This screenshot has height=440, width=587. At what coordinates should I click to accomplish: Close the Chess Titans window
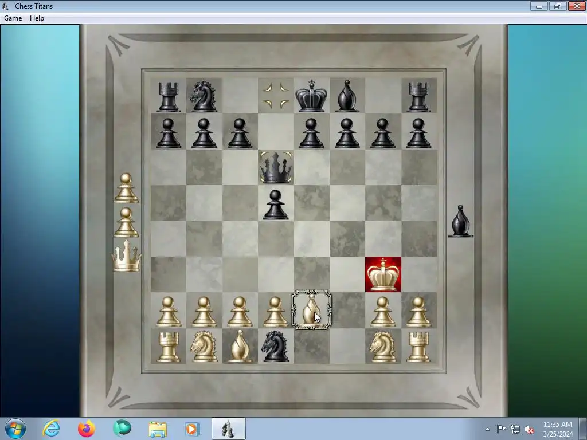point(577,6)
